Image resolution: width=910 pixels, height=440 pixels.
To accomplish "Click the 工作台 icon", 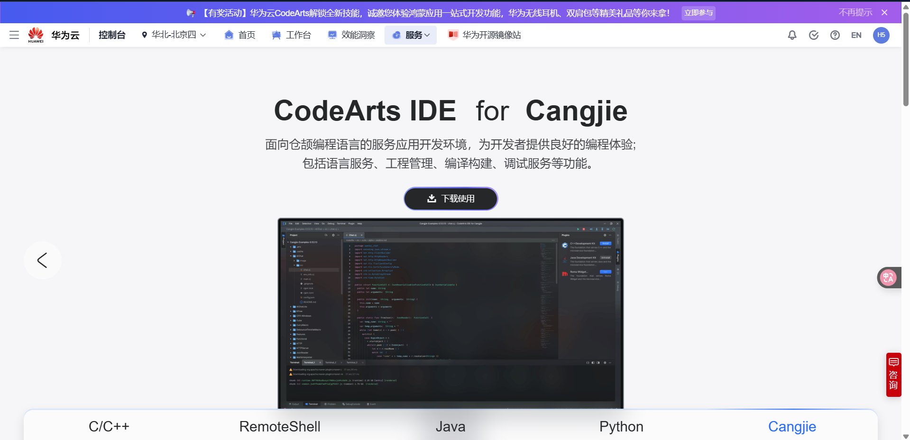I will (276, 35).
